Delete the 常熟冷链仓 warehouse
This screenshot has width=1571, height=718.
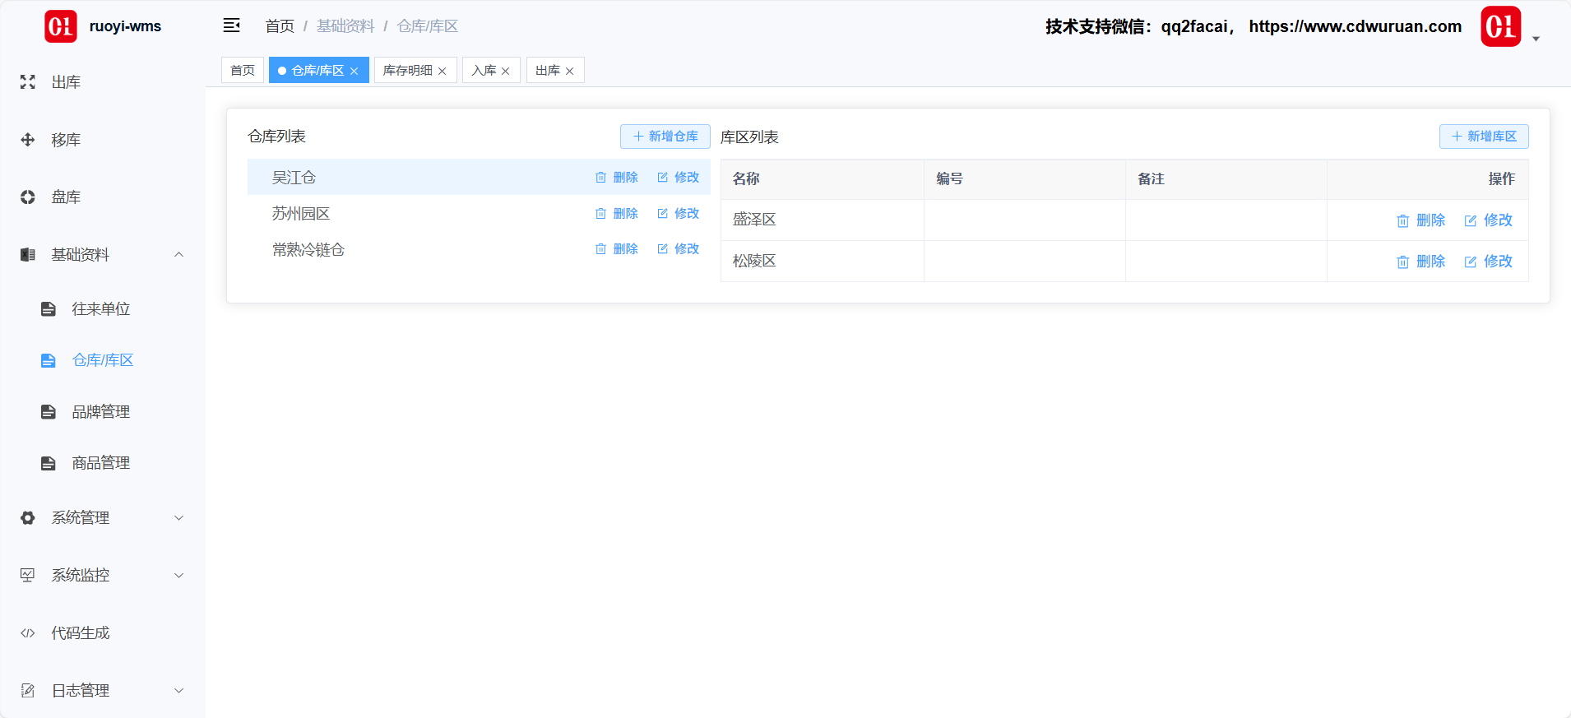coord(617,249)
